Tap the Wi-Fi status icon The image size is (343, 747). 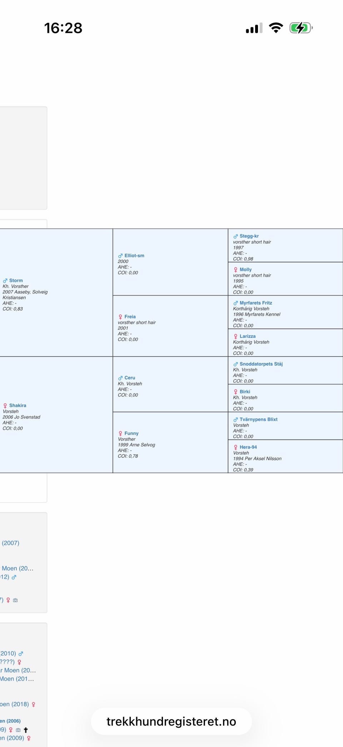[x=276, y=28]
